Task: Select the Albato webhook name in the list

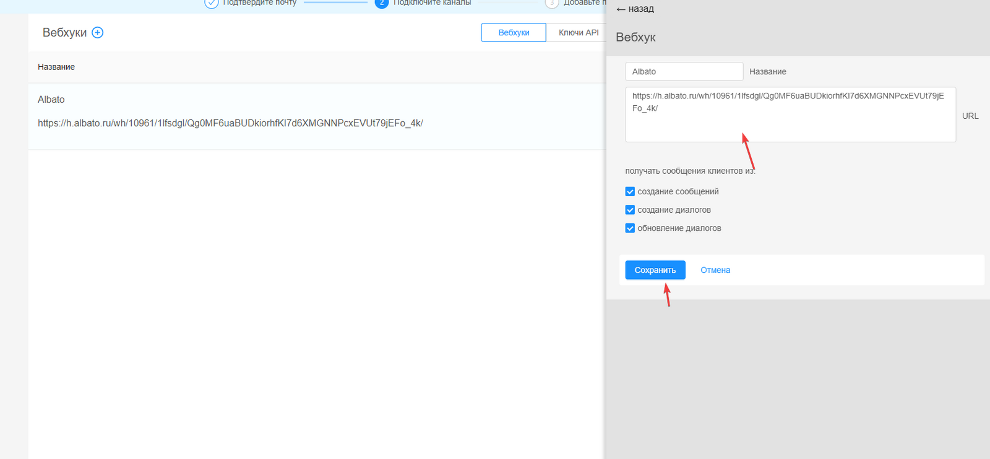Action: (x=51, y=100)
